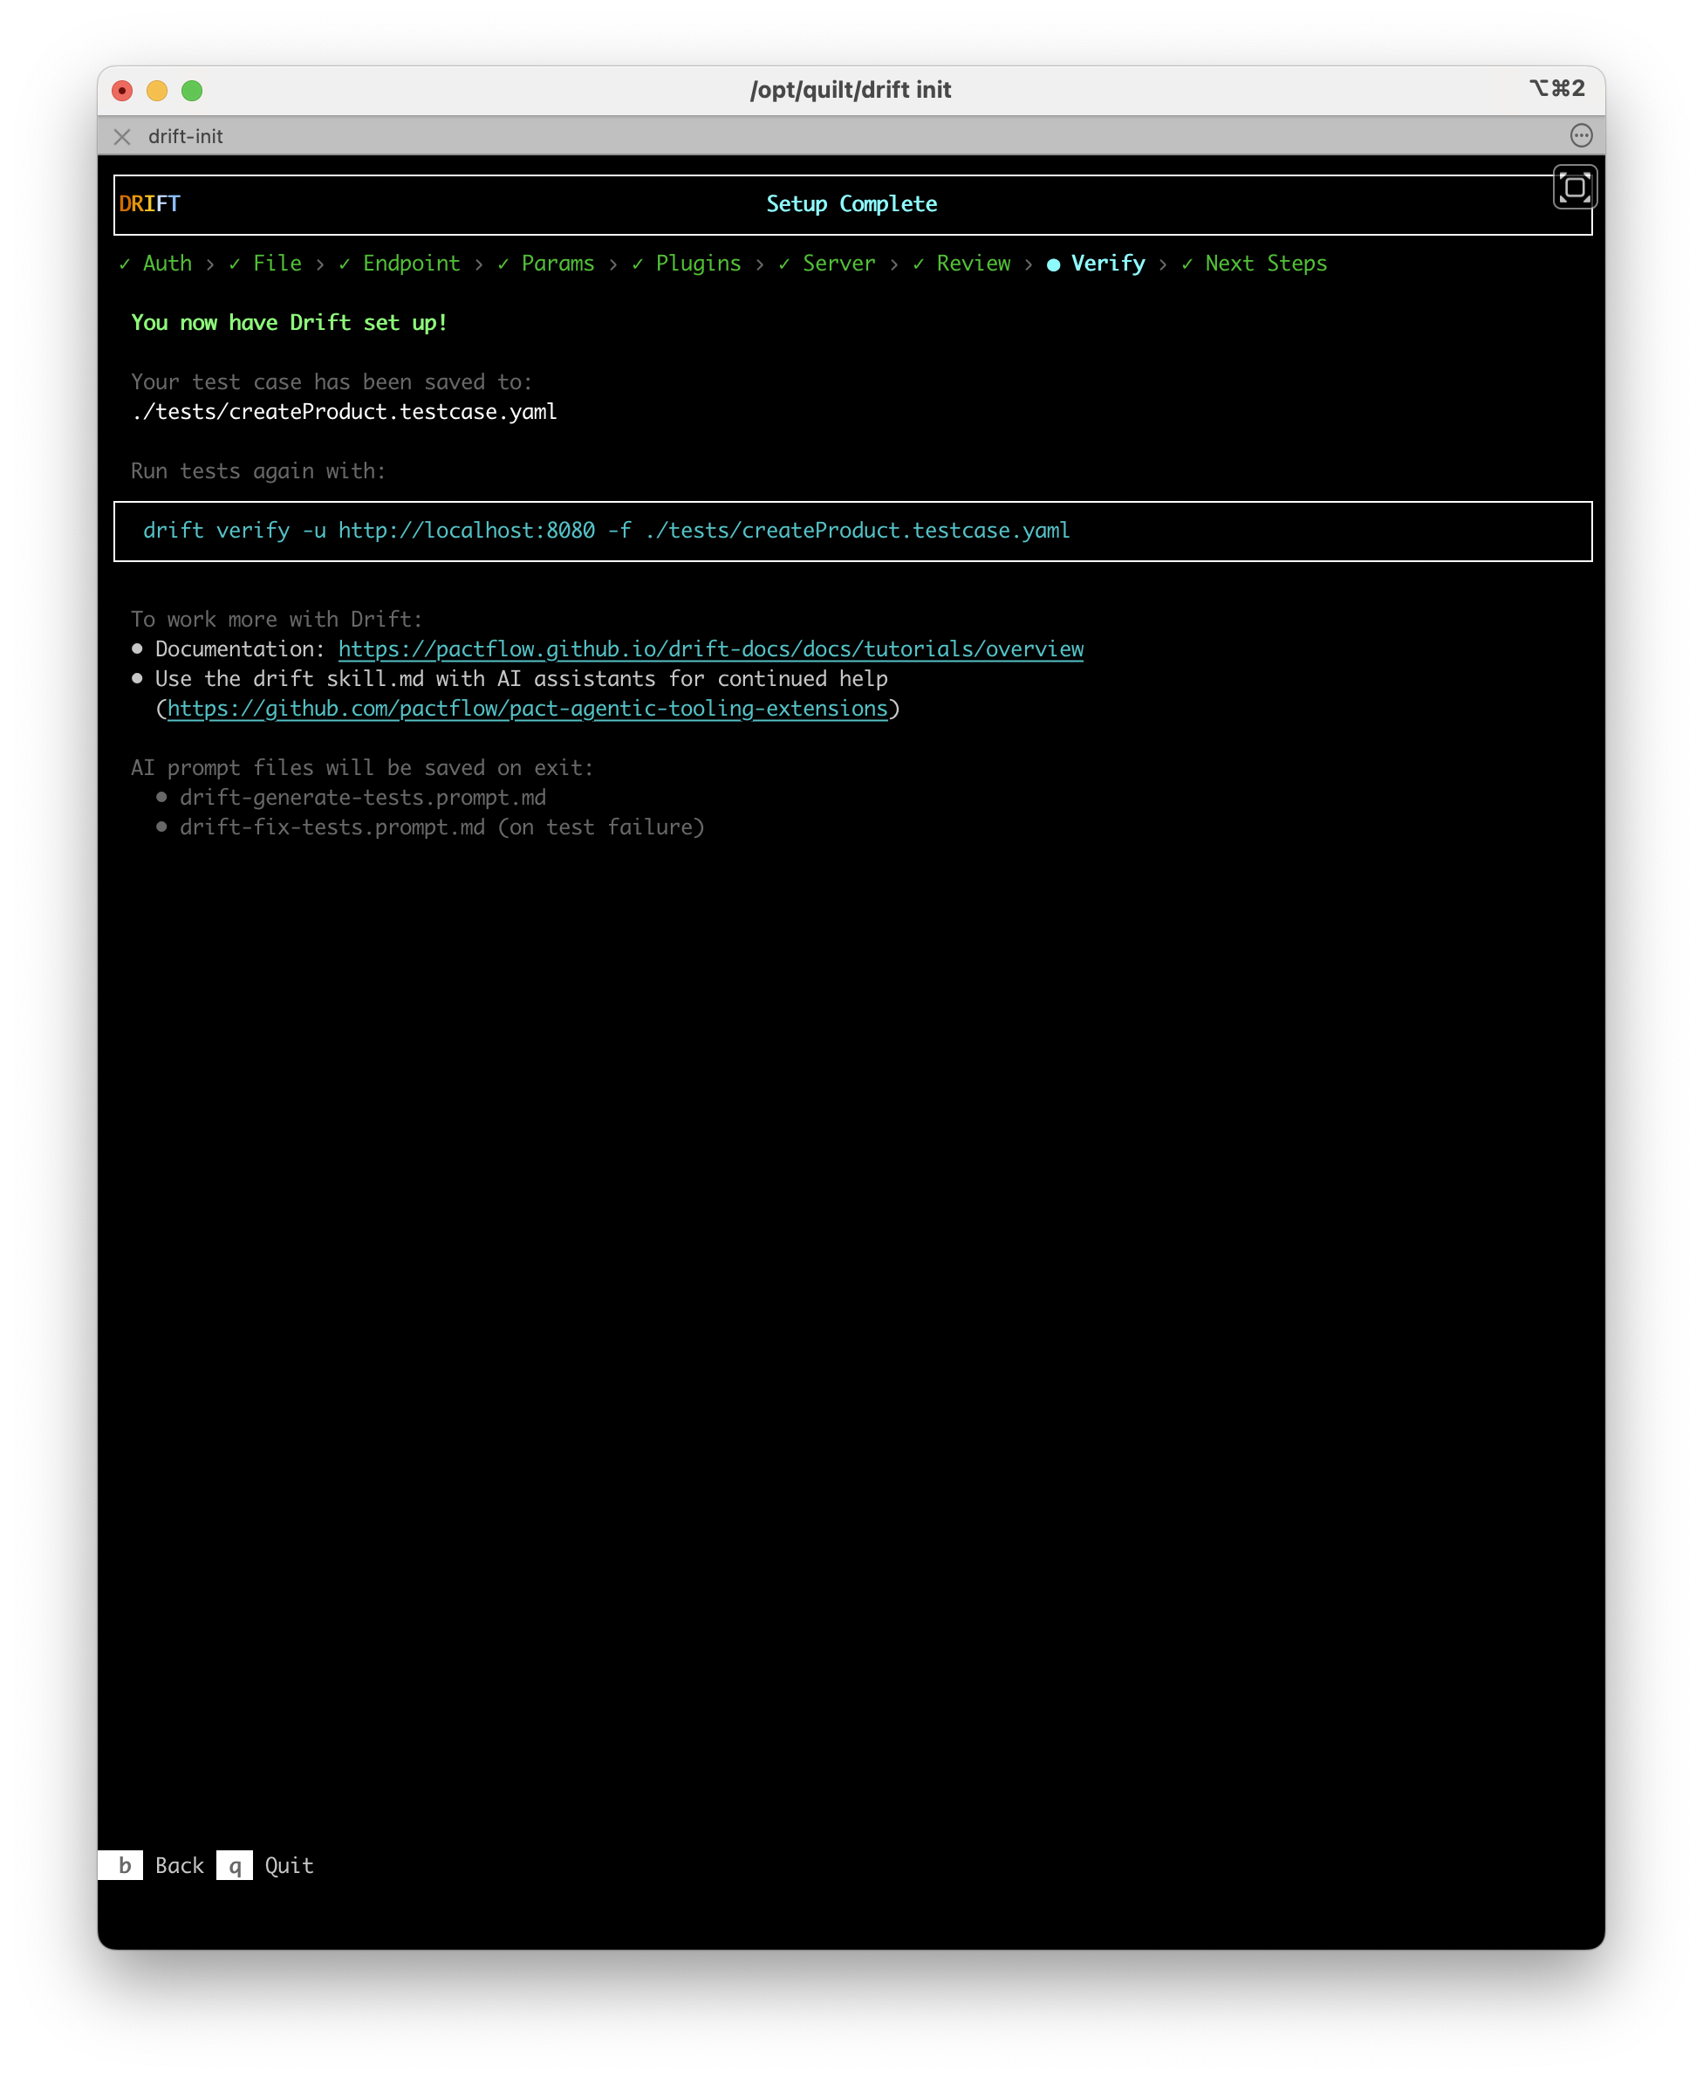
Task: Click the chevron before Next Steps
Action: click(x=1164, y=264)
